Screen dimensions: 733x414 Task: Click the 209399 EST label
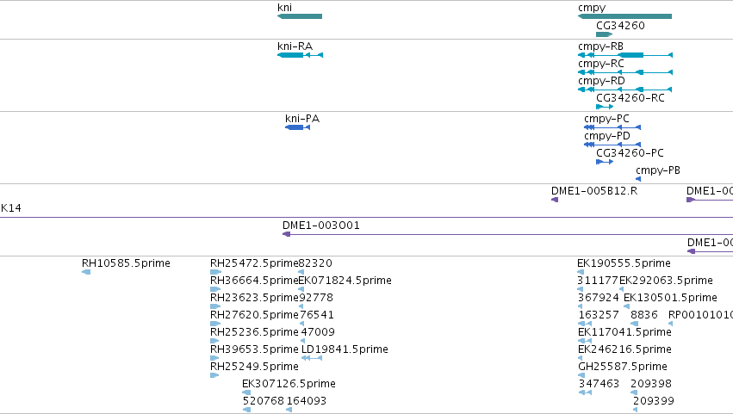click(x=654, y=401)
